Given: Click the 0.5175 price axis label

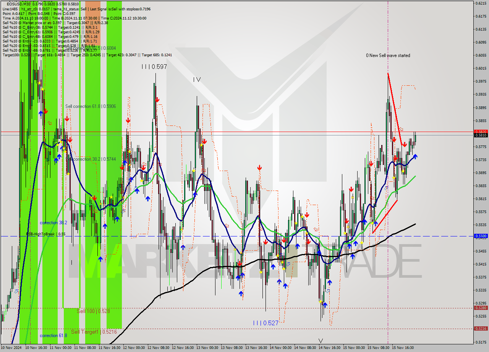Looking at the screenshot, I should tap(481, 342).
